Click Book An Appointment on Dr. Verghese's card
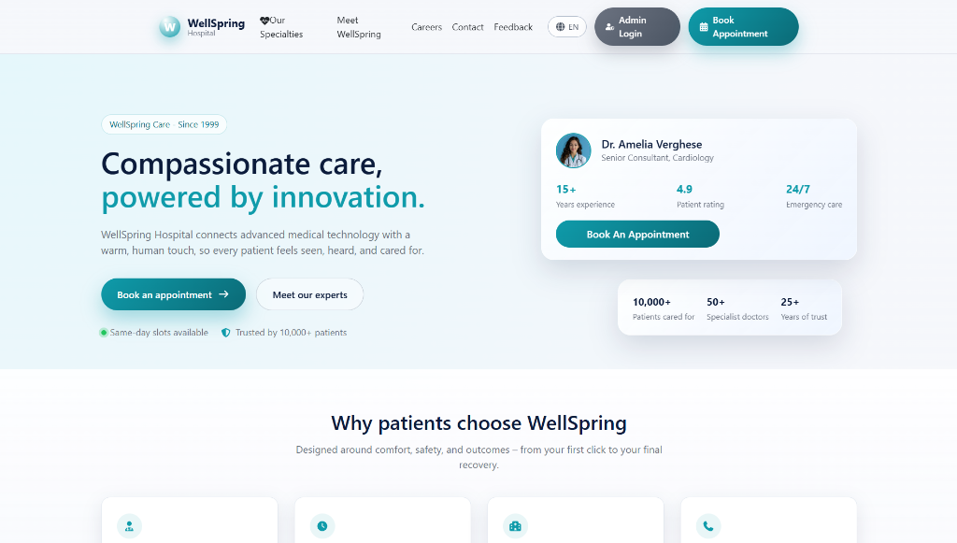 [636, 234]
